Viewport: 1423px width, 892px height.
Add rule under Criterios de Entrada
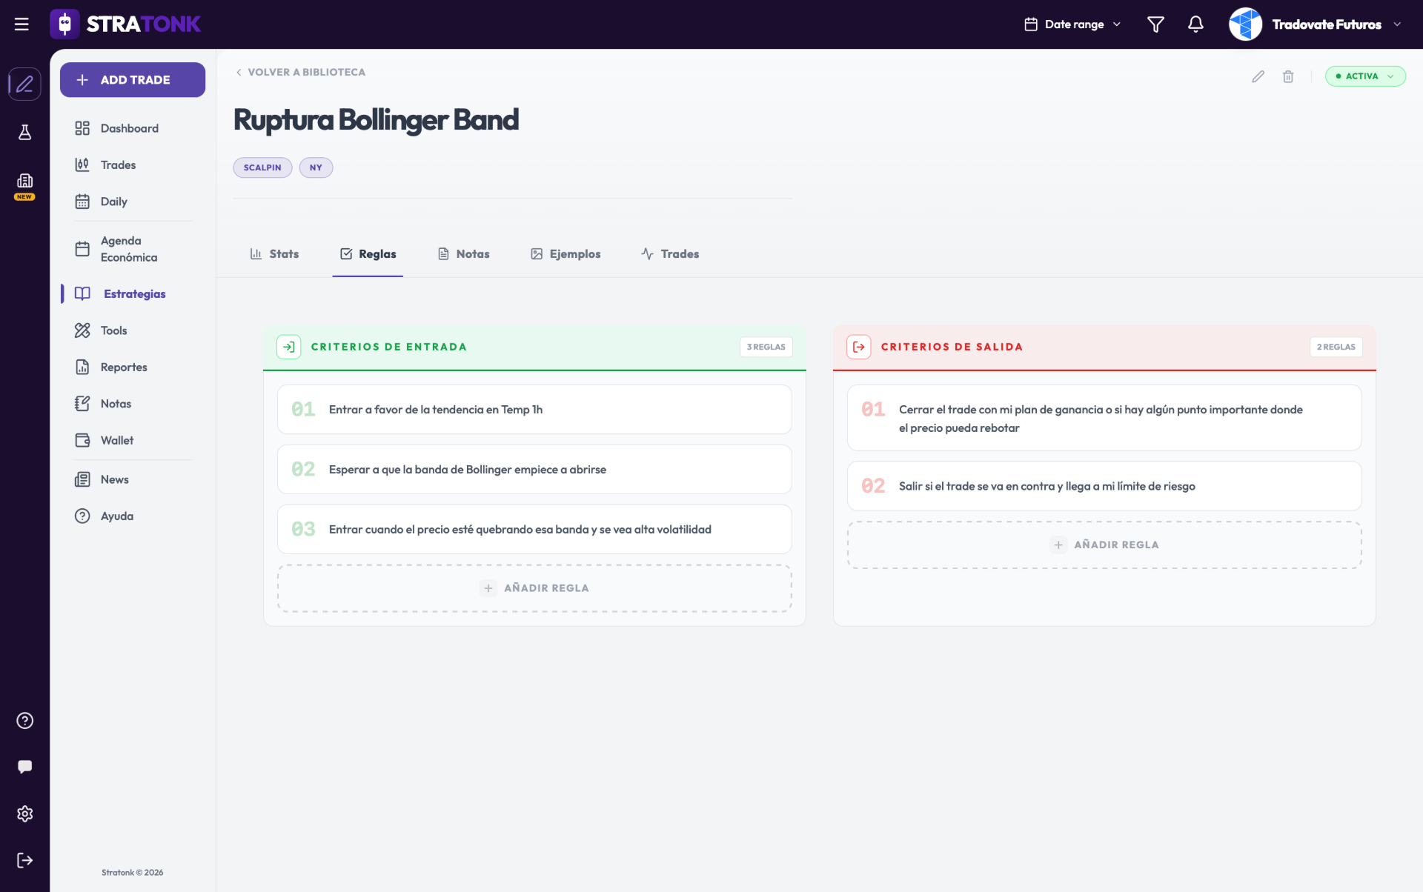(x=534, y=588)
